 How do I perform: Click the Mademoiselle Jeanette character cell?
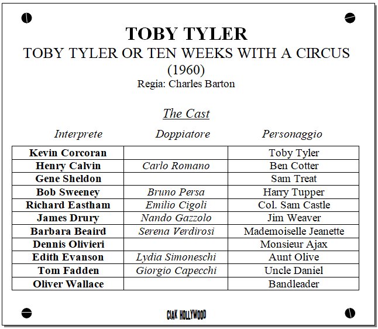294,231
